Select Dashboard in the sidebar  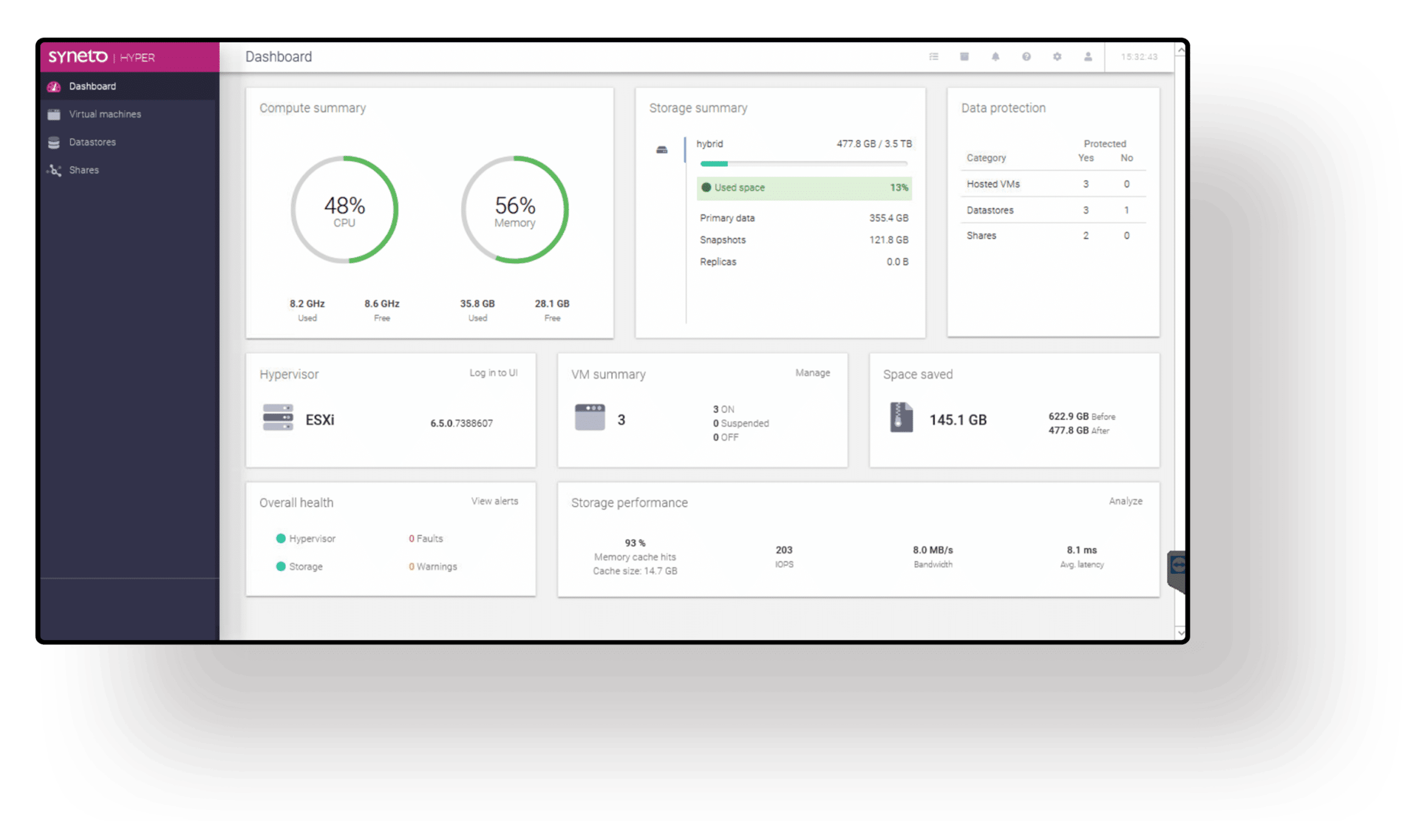(x=92, y=86)
